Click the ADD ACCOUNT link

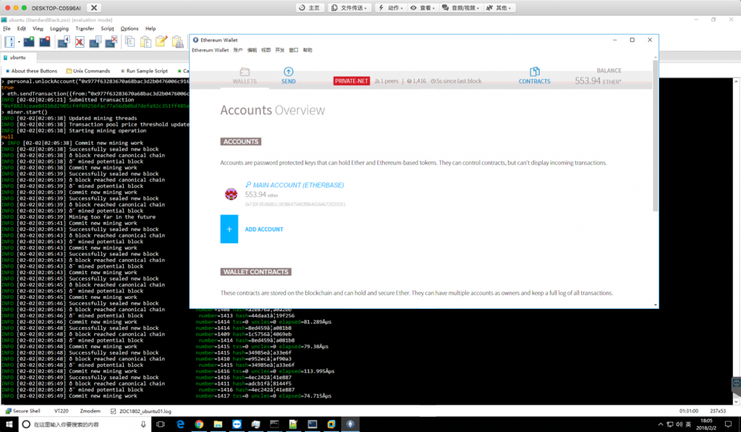coord(263,229)
